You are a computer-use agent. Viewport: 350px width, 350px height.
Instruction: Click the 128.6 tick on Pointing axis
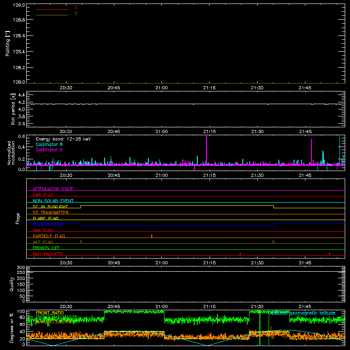point(19,36)
